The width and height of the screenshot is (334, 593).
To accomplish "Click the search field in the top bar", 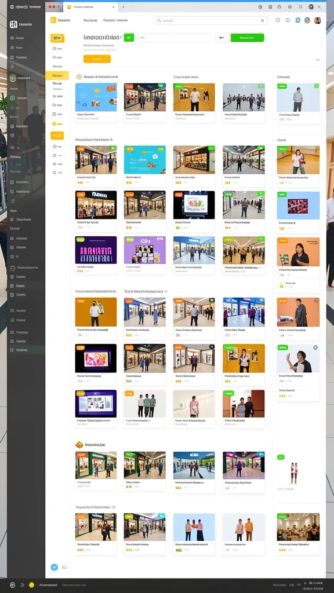I will click(x=210, y=21).
